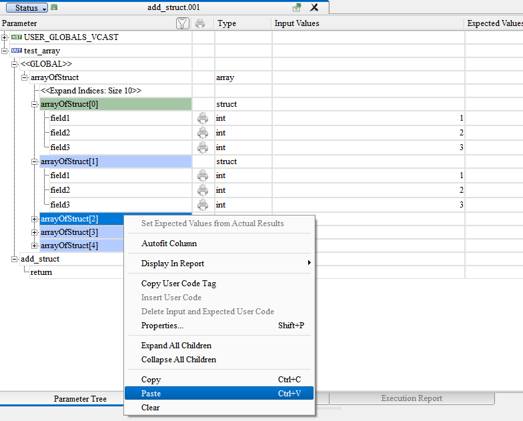The height and width of the screenshot is (421, 523).
Task: Open the Display In Report submenu
Action: [173, 264]
